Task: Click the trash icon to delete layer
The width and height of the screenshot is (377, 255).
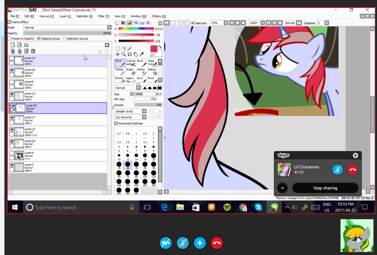Action: point(33,51)
